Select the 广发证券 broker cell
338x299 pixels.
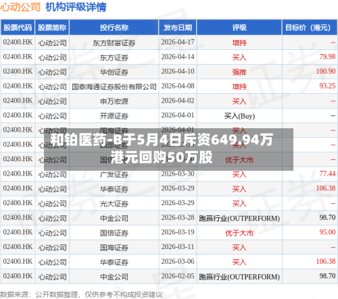point(114,174)
